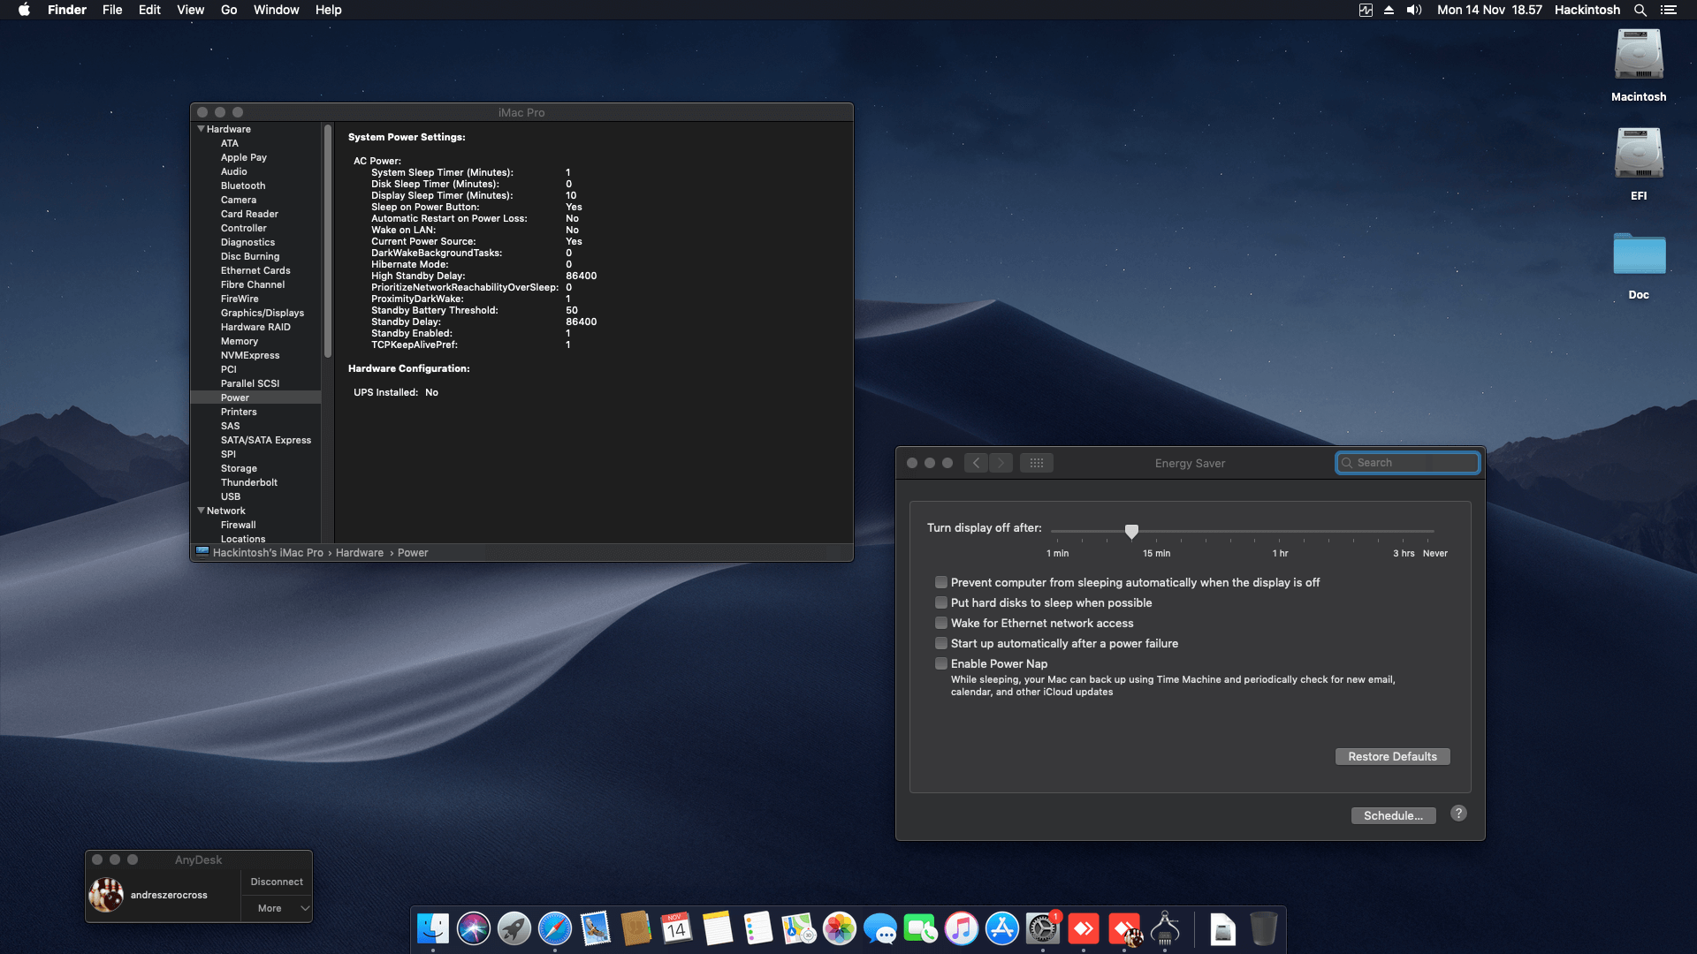Click the eject icon in menu bar
This screenshot has width=1697, height=954.
[x=1389, y=10]
